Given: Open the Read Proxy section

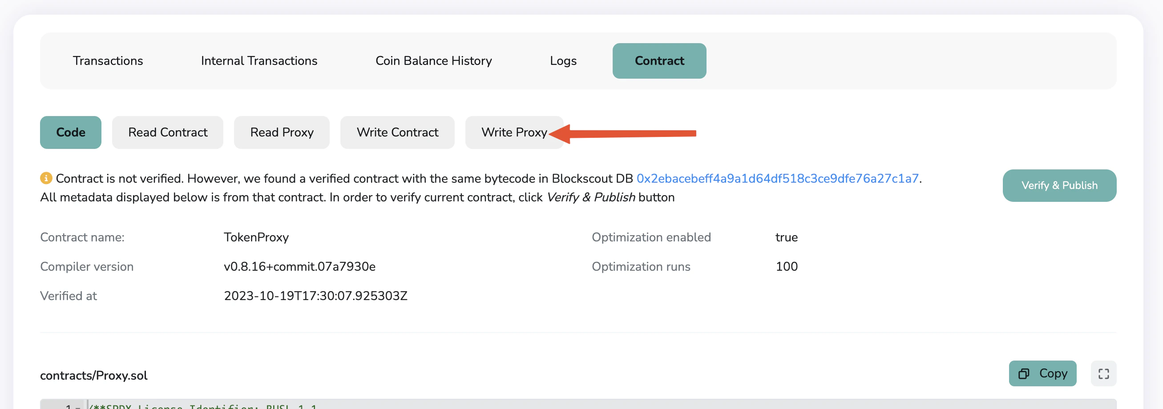Looking at the screenshot, I should (x=281, y=132).
